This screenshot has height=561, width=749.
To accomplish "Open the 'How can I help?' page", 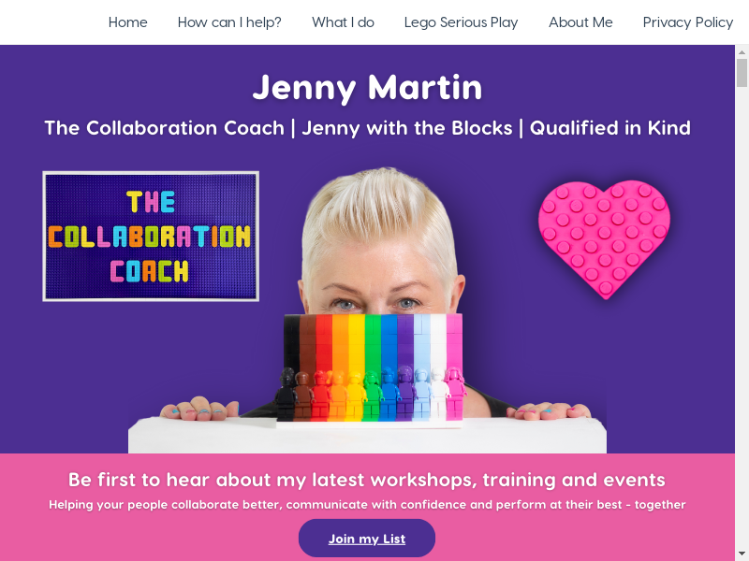I will pyautogui.click(x=229, y=22).
